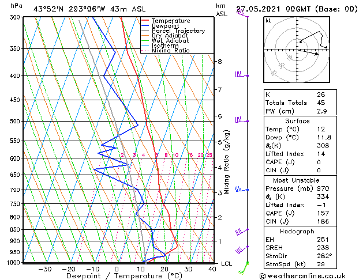Screen dimensions: 363x280
Task: Click the hodograph center crosshair
Action: pyautogui.click(x=297, y=50)
